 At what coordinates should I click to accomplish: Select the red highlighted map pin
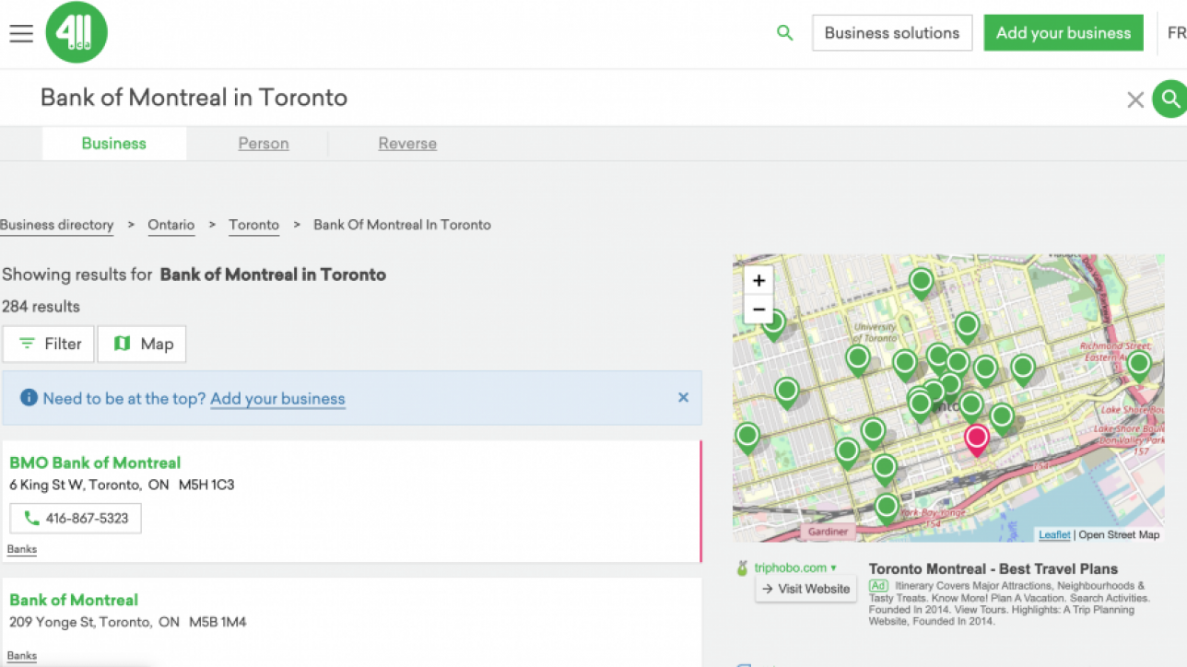pyautogui.click(x=976, y=439)
